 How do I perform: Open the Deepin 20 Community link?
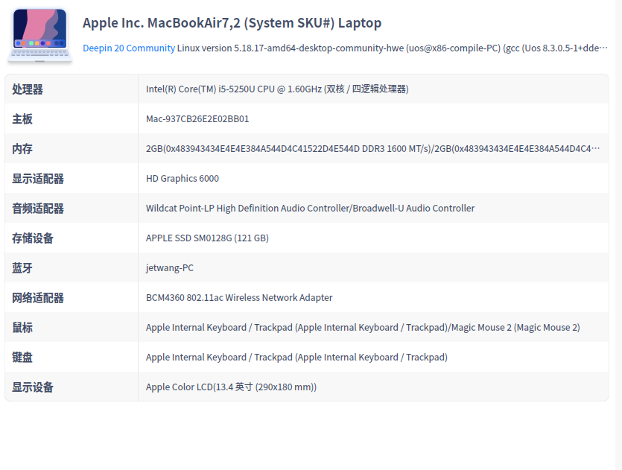(x=129, y=48)
